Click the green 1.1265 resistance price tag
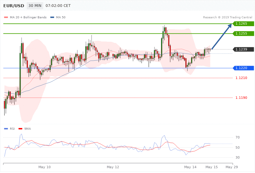Viewport: 255px width, 173px height. 243,24
